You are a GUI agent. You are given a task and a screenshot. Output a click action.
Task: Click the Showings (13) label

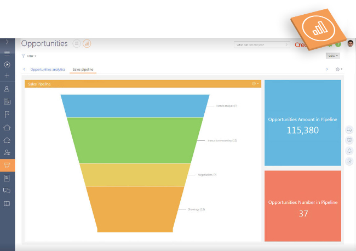click(197, 209)
